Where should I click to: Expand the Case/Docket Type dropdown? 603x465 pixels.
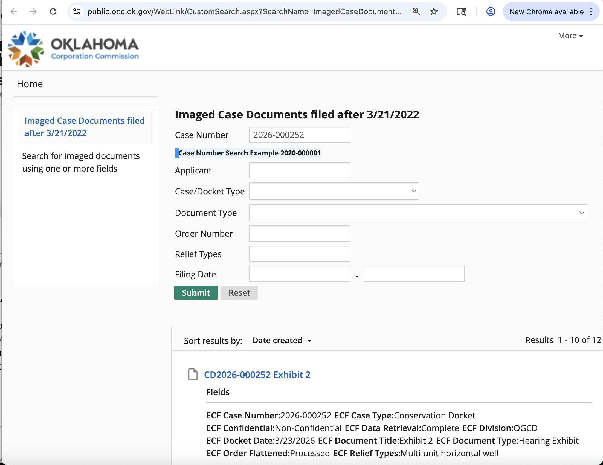[334, 191]
